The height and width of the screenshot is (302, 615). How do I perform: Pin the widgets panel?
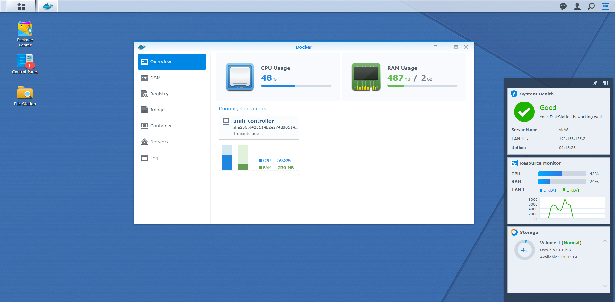coord(595,83)
